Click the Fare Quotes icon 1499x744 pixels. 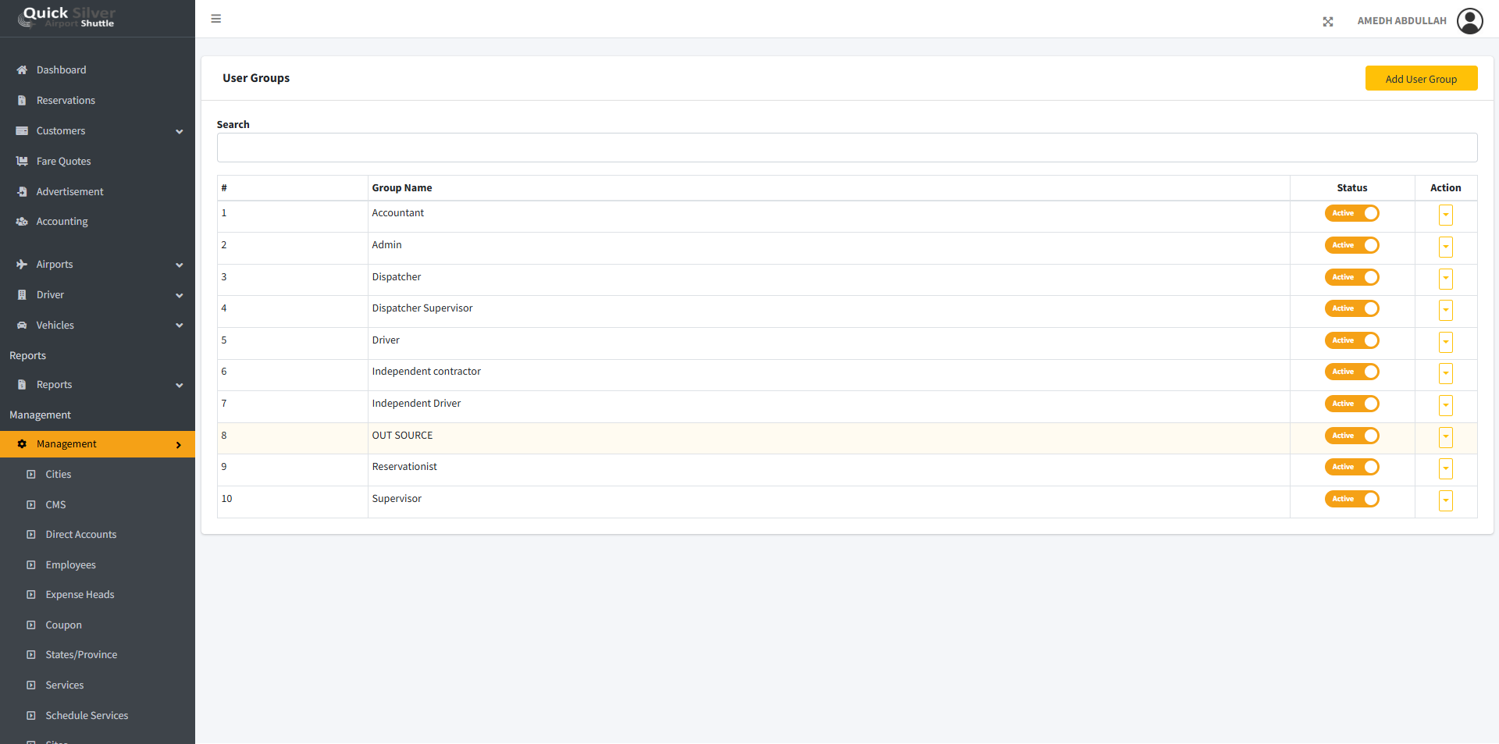[x=22, y=162]
